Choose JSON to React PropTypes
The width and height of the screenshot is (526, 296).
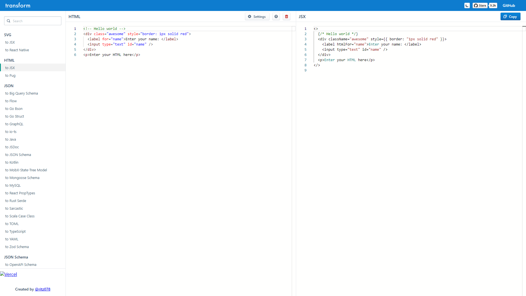[x=33, y=193]
